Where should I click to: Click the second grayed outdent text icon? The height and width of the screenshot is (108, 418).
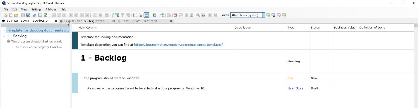click(x=216, y=15)
